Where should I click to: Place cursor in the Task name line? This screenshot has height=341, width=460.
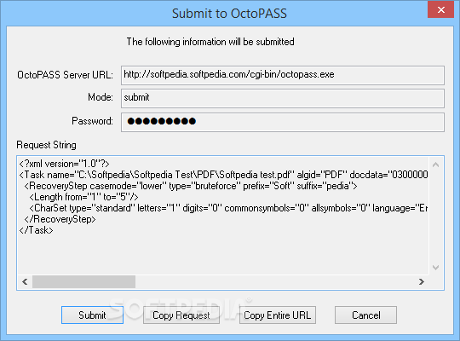(x=223, y=175)
